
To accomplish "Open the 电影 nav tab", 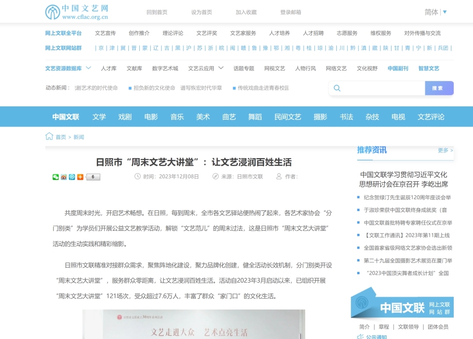I will (x=151, y=117).
